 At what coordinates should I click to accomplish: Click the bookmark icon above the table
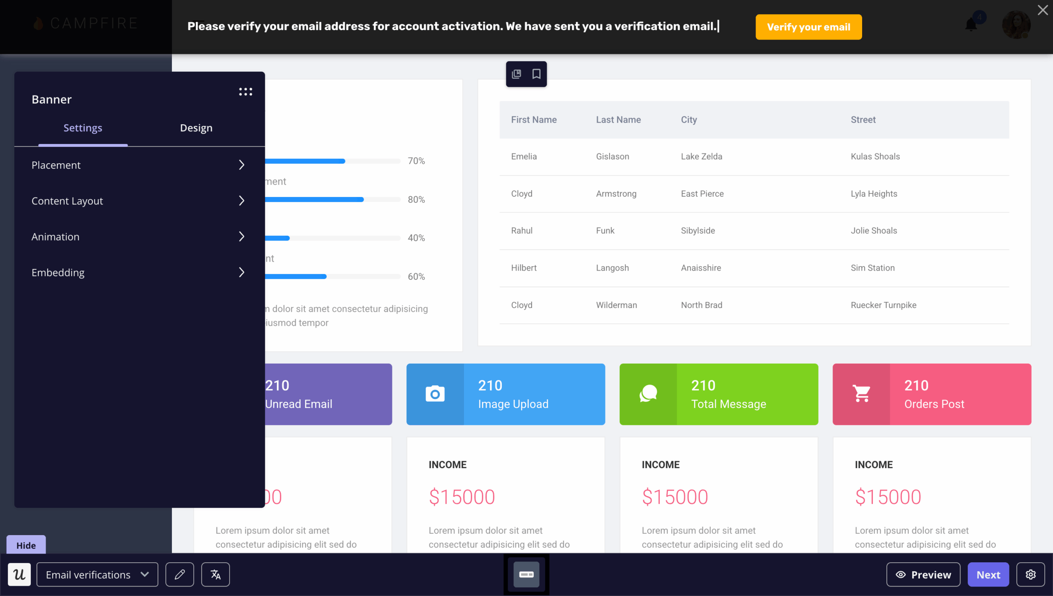(536, 74)
